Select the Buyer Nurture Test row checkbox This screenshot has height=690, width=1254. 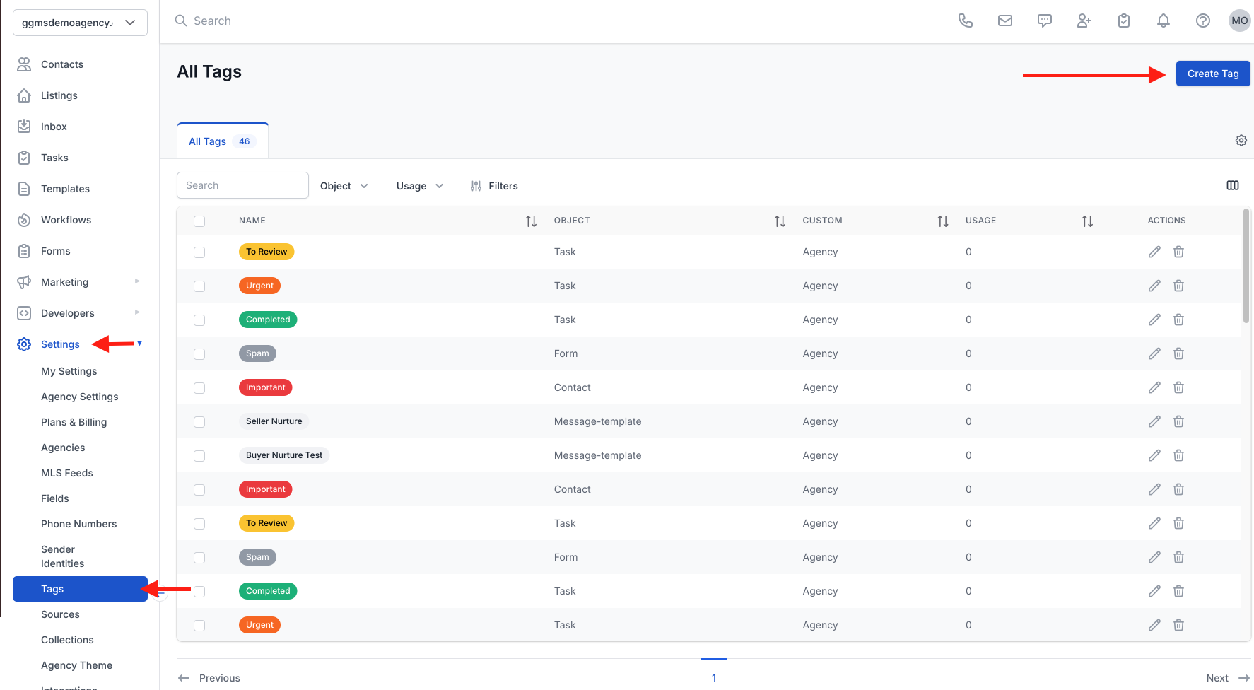(199, 456)
